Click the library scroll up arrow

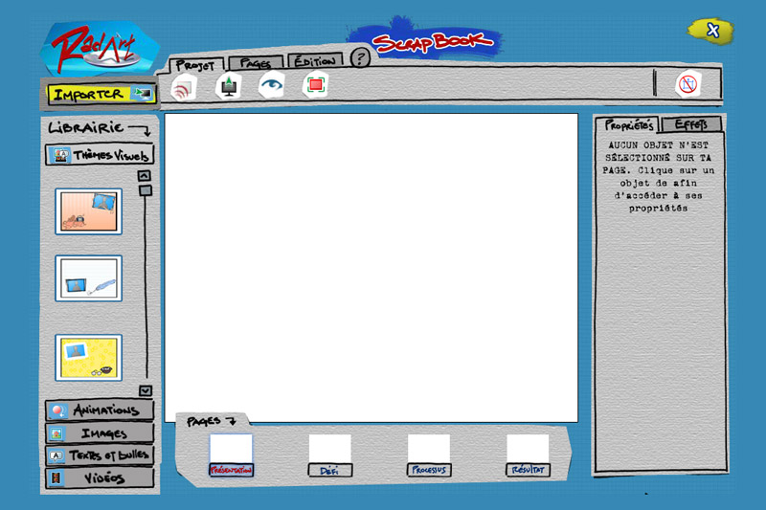click(145, 176)
